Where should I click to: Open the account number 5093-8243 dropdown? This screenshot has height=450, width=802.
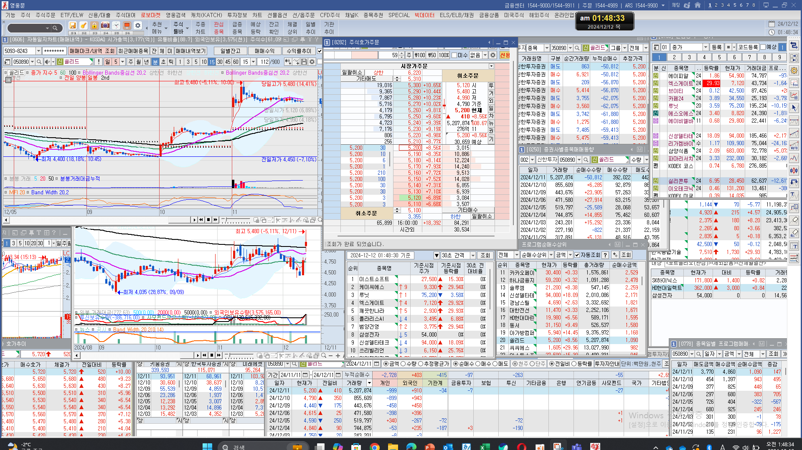click(x=38, y=51)
